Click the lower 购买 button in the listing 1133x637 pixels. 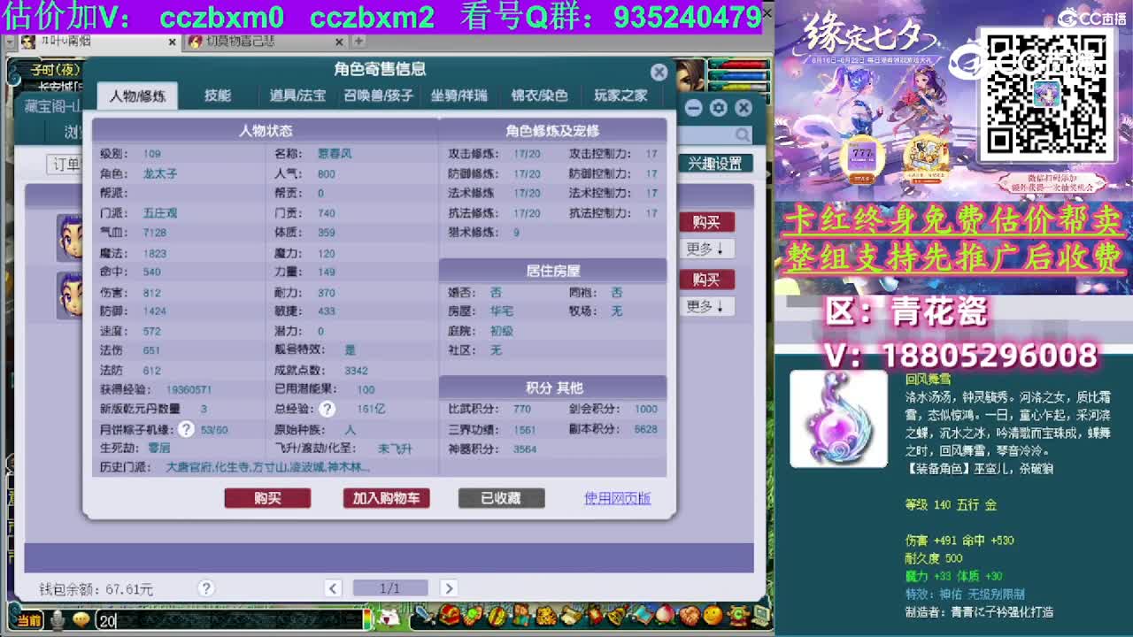pyautogui.click(x=706, y=280)
